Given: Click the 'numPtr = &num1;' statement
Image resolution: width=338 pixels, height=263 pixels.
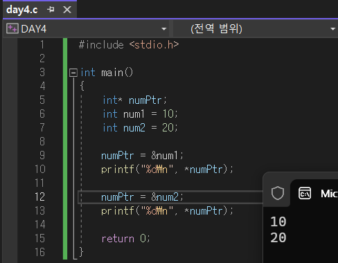Looking at the screenshot, I should (x=142, y=156).
